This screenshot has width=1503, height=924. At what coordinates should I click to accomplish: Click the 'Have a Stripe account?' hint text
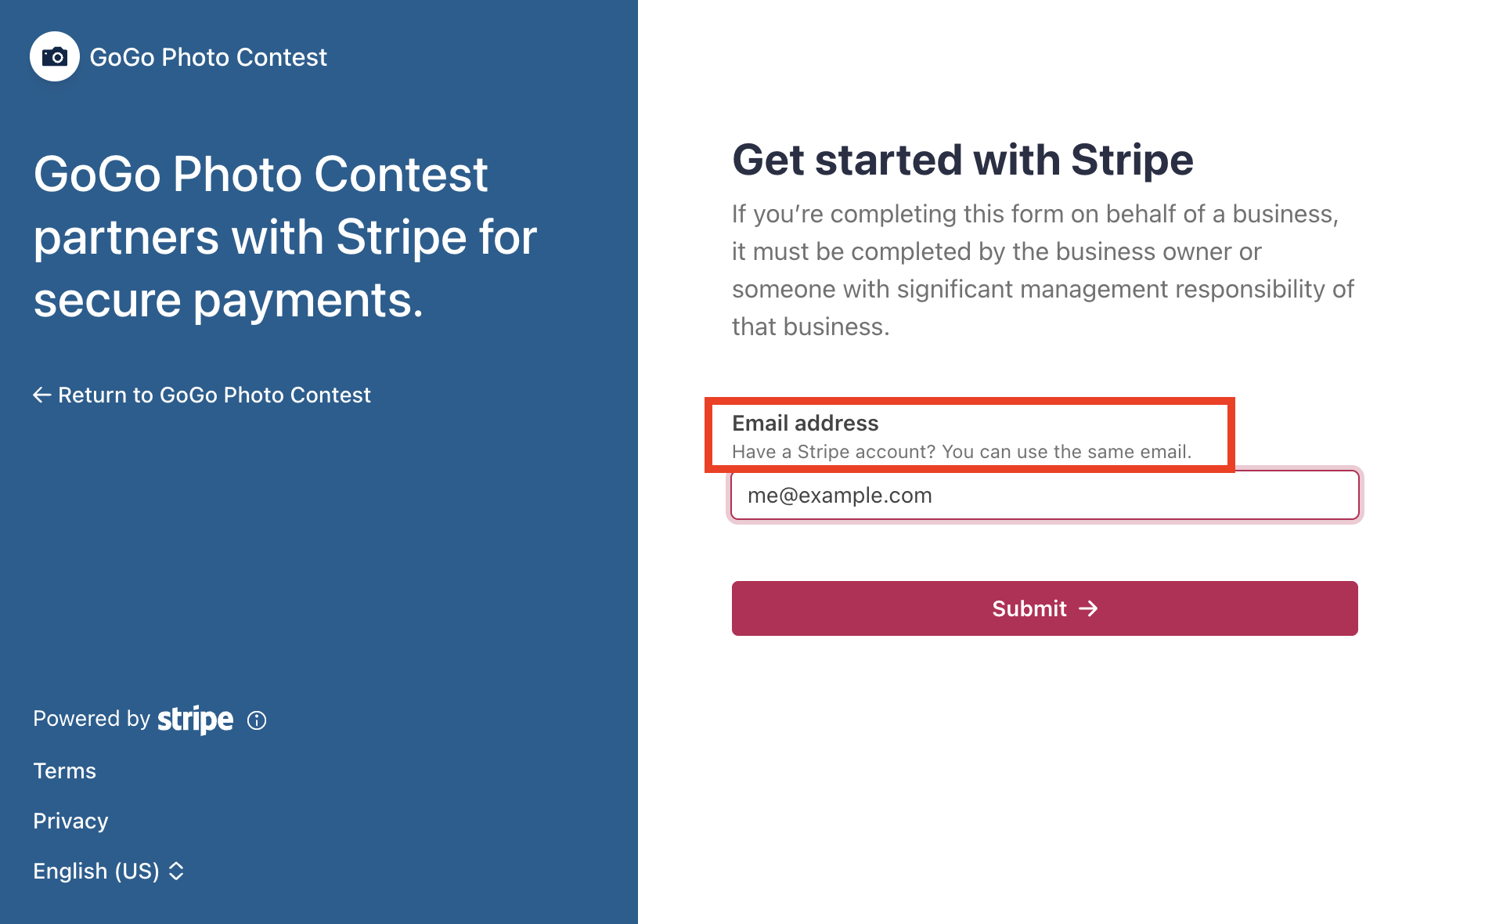pos(961,452)
